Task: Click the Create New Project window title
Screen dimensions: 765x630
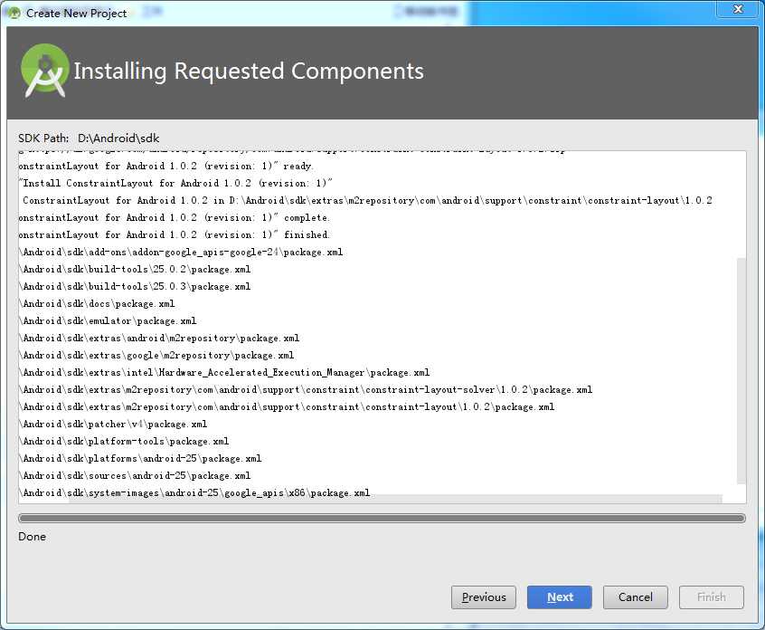Action: pos(77,14)
